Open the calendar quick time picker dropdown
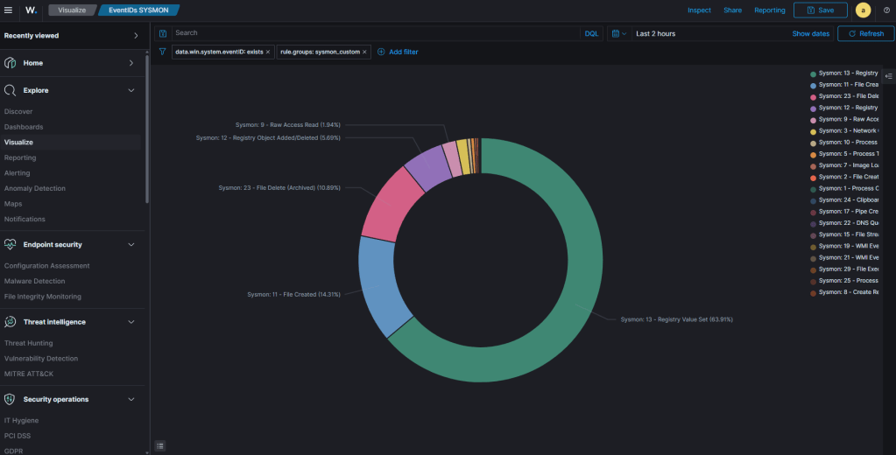 click(618, 33)
